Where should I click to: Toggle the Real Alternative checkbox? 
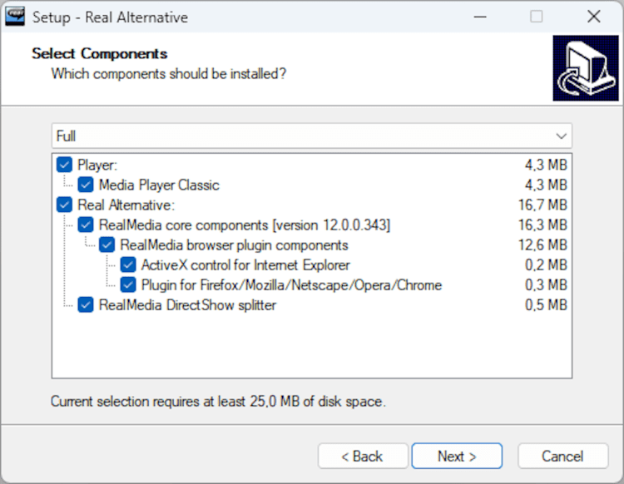tap(65, 205)
